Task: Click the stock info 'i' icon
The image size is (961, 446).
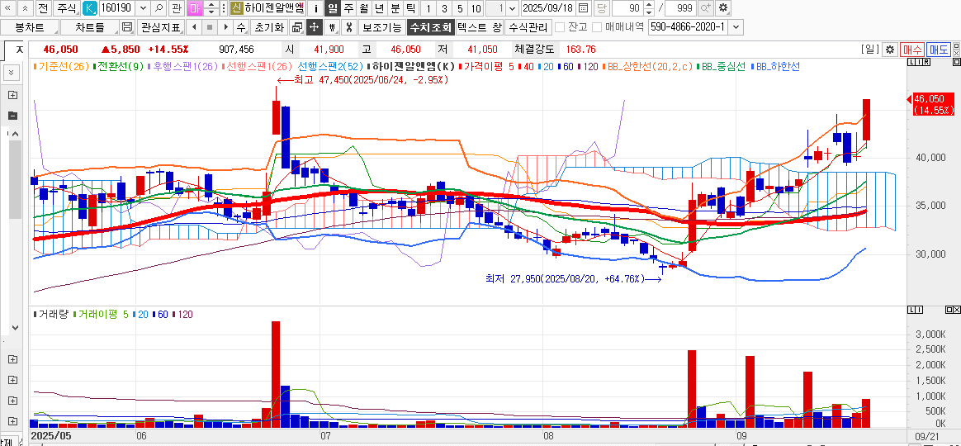Action: point(315,8)
